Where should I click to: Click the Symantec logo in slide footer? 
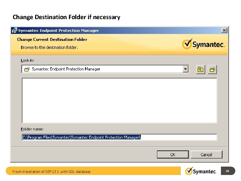pos(201,171)
